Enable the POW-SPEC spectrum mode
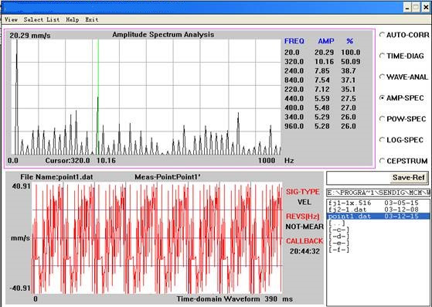The width and height of the screenshot is (432, 307). coord(403,119)
